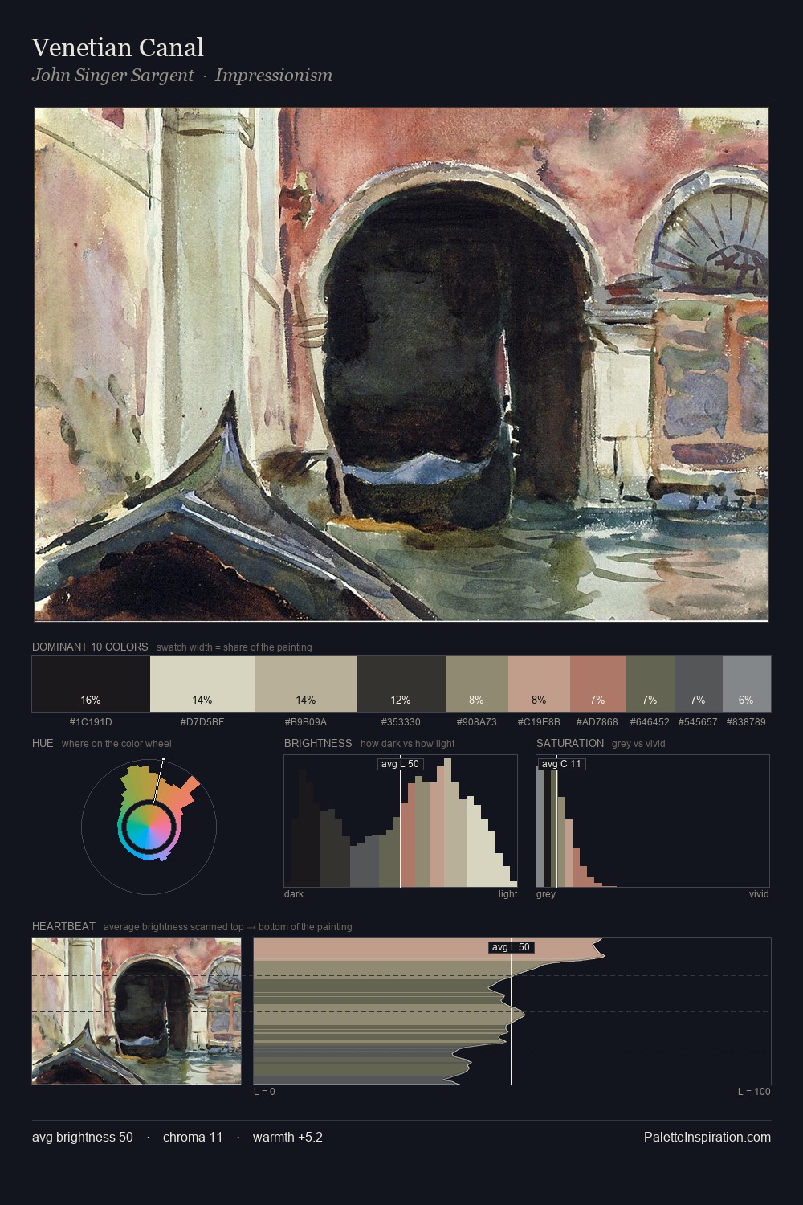
Task: Click the Venetian Canal title
Action: 118,47
